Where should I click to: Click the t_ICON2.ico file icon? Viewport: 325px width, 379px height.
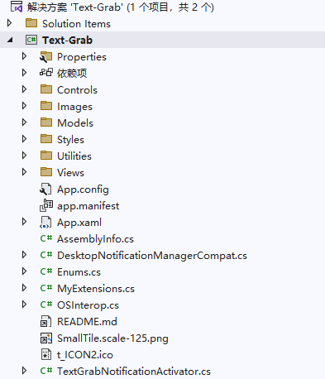[45, 354]
